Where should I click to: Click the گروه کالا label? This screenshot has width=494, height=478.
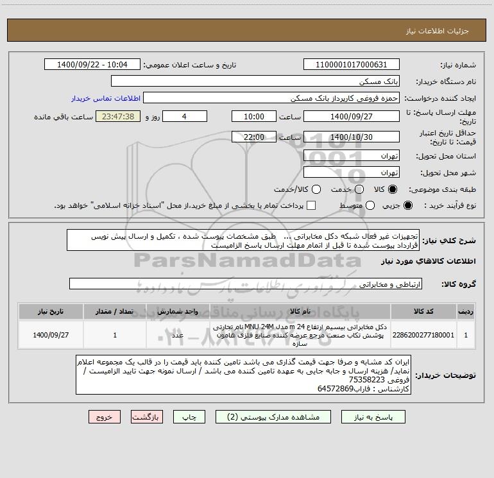point(459,284)
